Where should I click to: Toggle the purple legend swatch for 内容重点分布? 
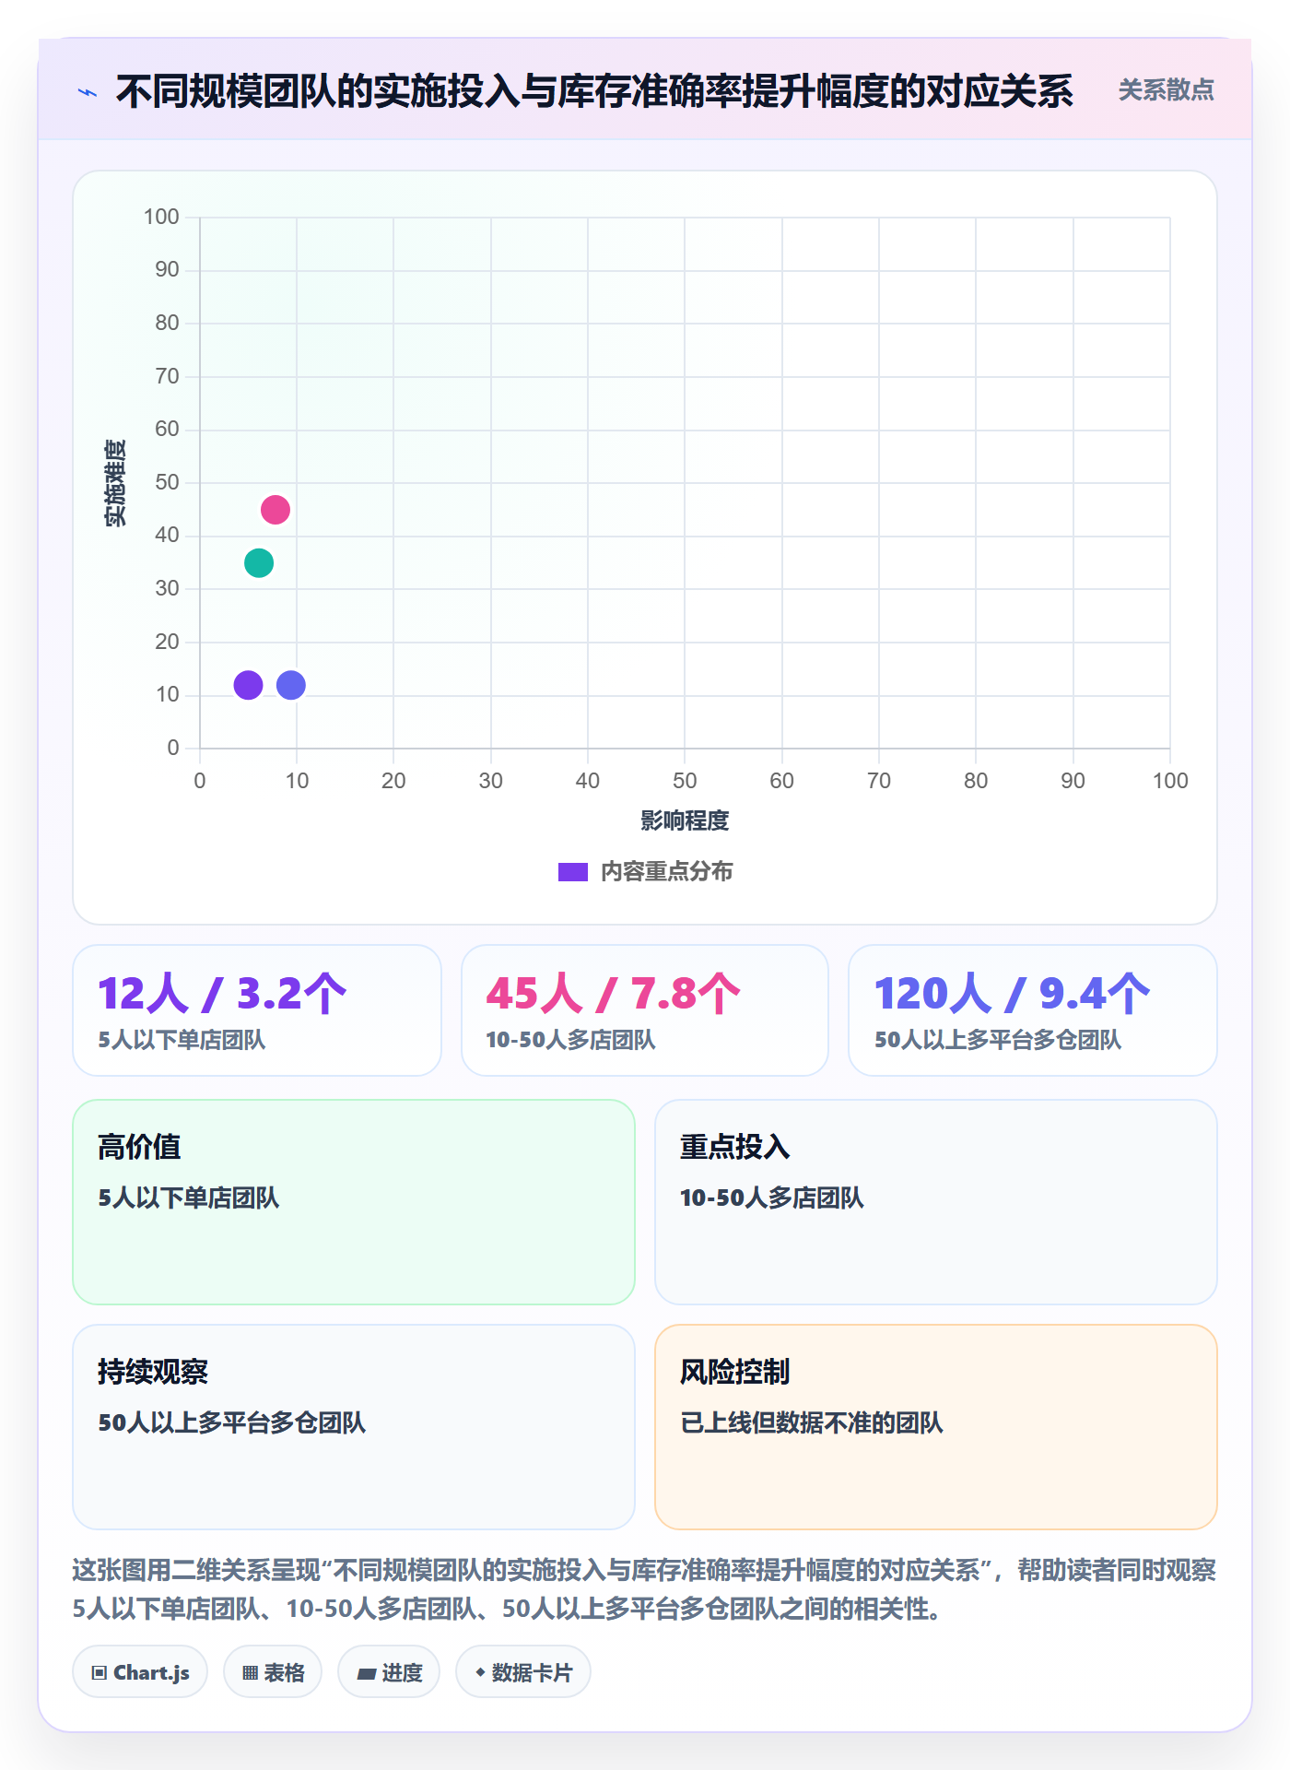572,872
